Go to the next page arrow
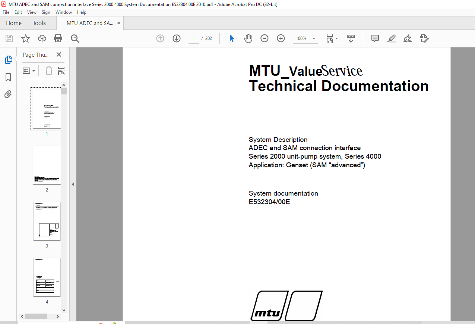The width and height of the screenshot is (475, 324). click(177, 38)
